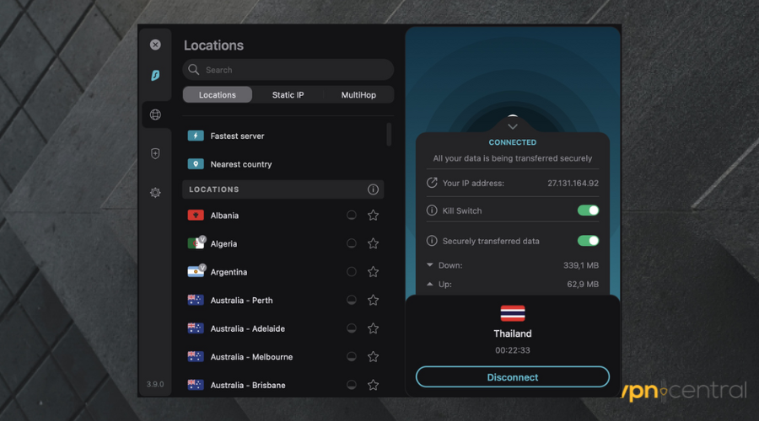The height and width of the screenshot is (421, 759).
Task: Select the Australia - Adelaide load circle
Action: (352, 328)
